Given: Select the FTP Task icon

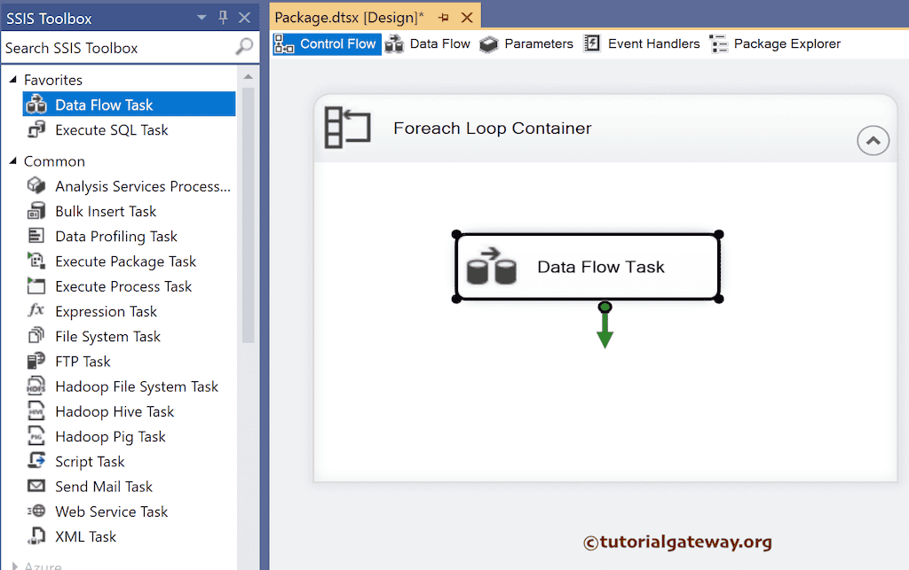Looking at the screenshot, I should 36,361.
